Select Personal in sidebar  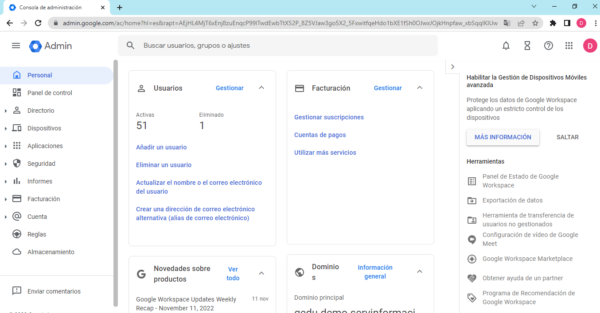click(57, 75)
